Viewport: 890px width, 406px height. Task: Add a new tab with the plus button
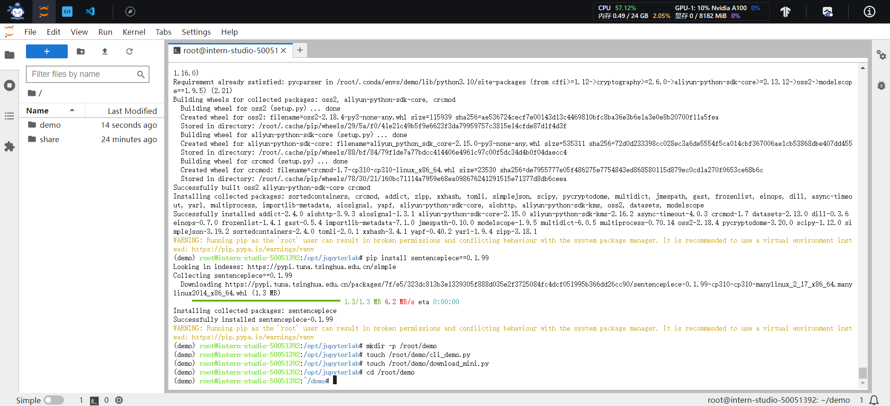(x=300, y=50)
